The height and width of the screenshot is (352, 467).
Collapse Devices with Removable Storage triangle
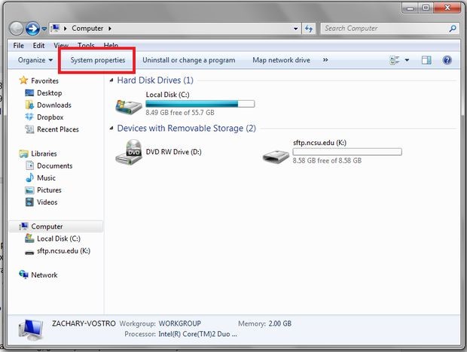click(x=111, y=129)
